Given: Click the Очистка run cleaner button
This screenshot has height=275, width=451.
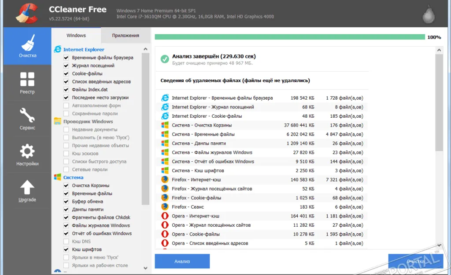Looking at the screenshot, I should click(416, 261).
